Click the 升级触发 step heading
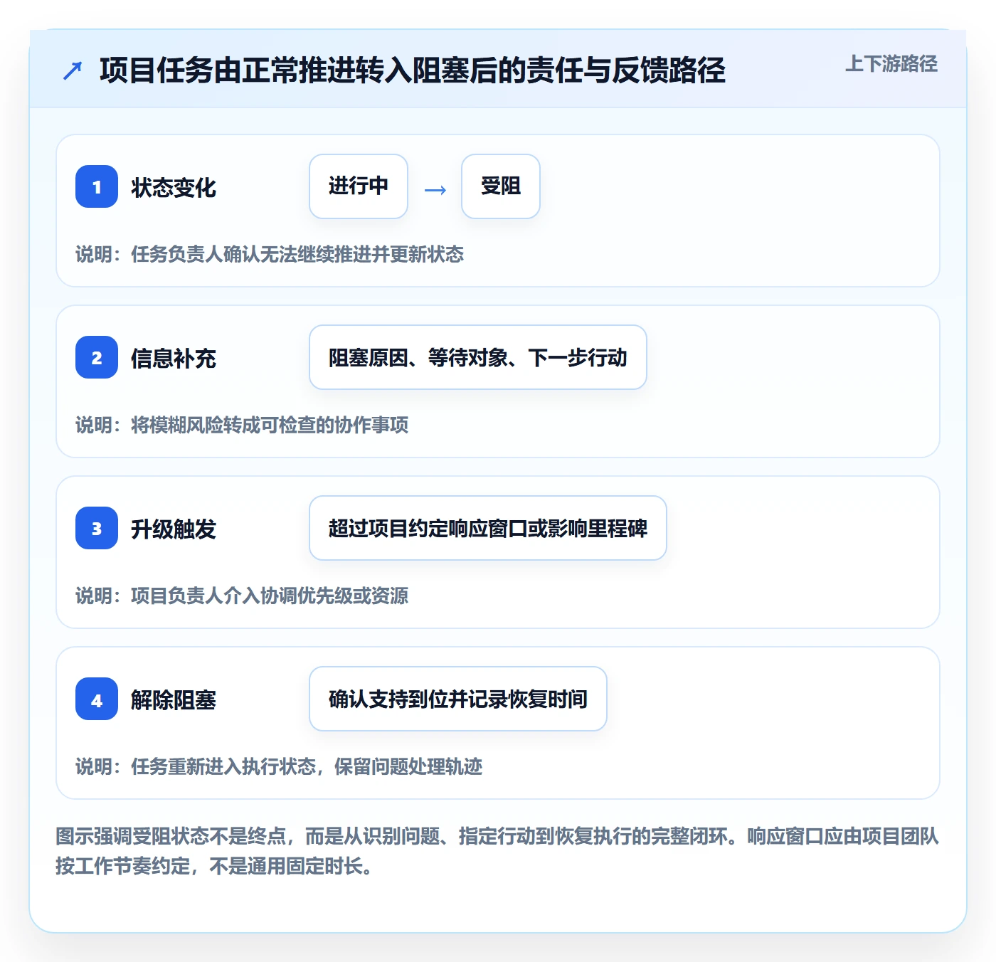 pos(174,529)
